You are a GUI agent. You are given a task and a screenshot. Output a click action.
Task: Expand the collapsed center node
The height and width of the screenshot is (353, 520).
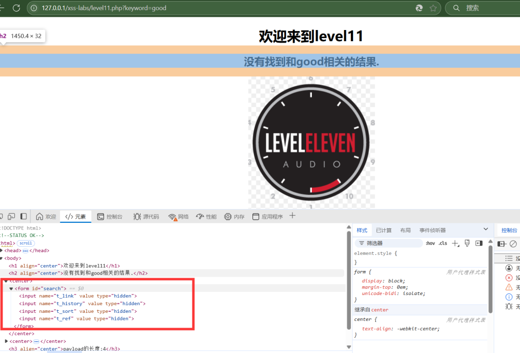6,341
